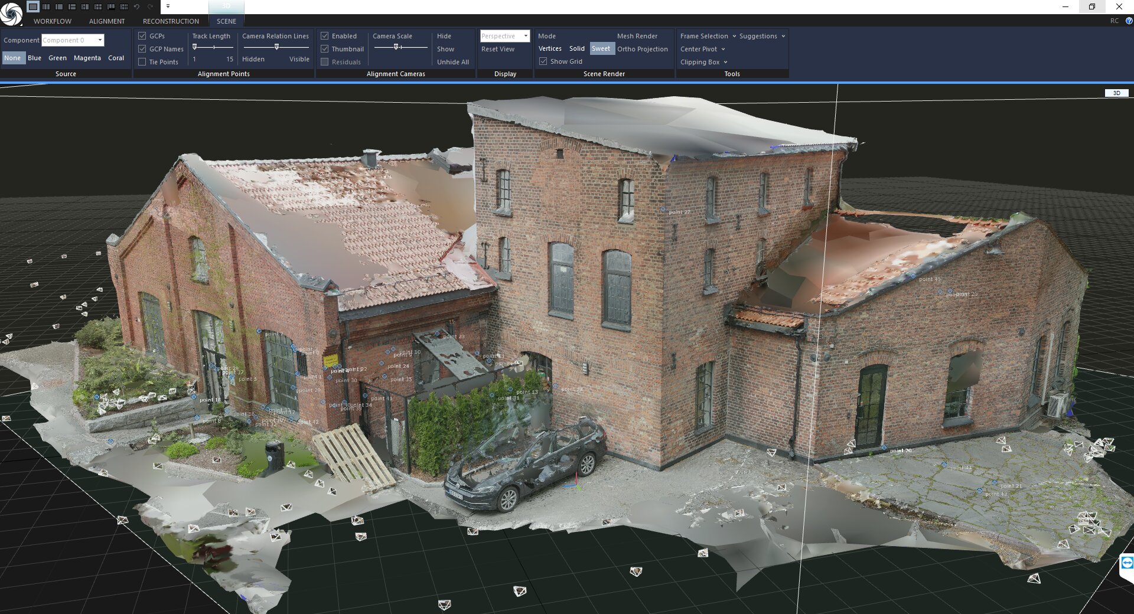
Task: Set scene render mode to Solid
Action: (577, 48)
